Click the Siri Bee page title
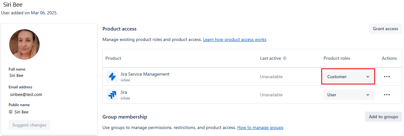 tap(13, 5)
